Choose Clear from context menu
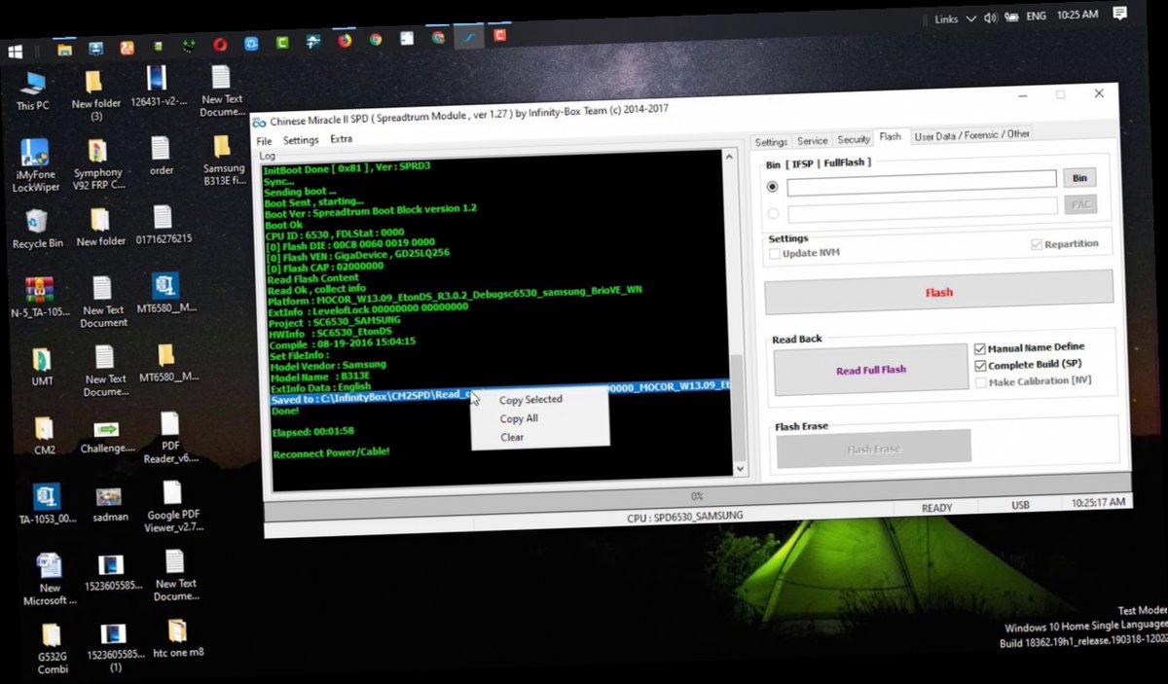The height and width of the screenshot is (684, 1168). point(512,437)
